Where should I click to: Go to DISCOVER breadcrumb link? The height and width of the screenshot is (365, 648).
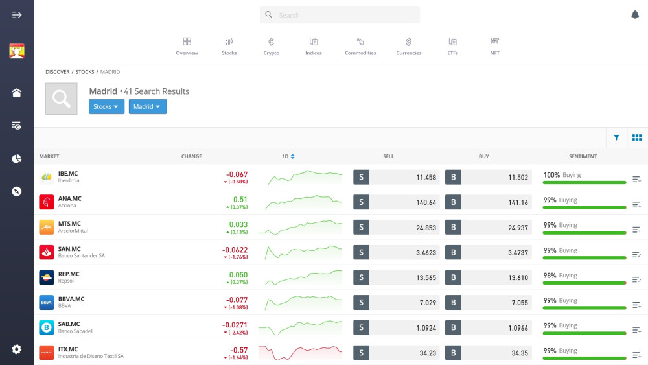58,72
